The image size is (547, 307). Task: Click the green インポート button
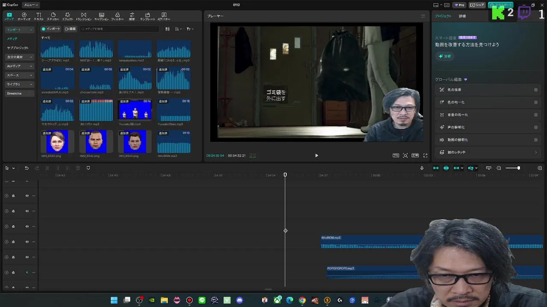point(51,29)
